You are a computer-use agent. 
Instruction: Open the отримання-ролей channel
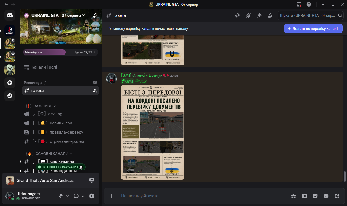(x=60, y=141)
